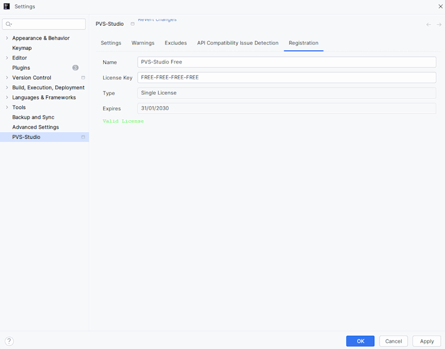
Task: Click the help question mark icon
Action: (x=9, y=341)
